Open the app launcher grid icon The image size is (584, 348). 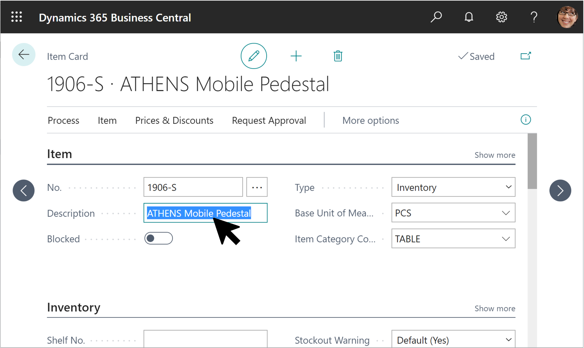17,17
